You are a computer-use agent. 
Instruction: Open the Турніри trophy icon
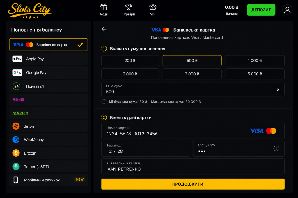[128, 7]
